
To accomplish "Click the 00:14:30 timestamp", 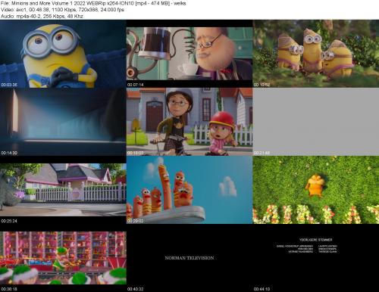I will pyautogui.click(x=9, y=153).
